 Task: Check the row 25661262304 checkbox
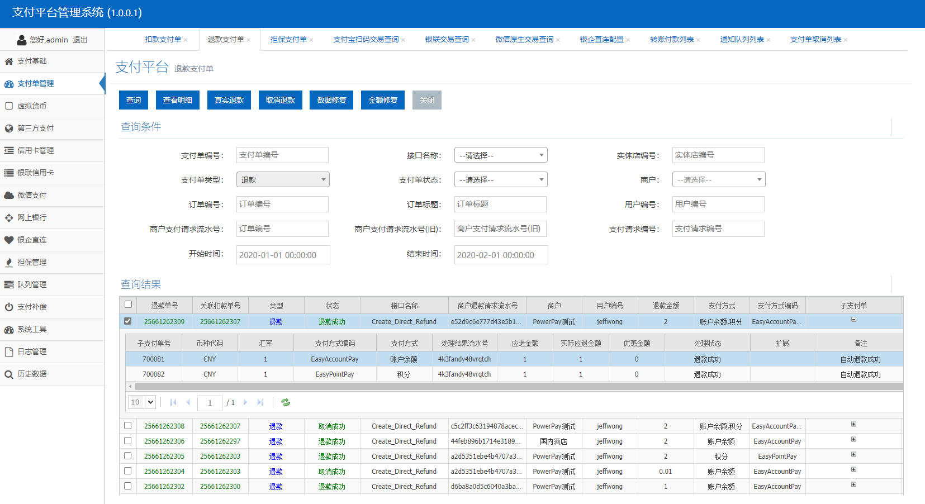(x=128, y=471)
